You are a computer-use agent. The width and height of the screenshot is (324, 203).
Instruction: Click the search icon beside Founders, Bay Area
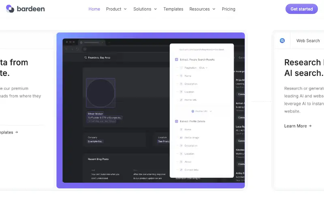click(x=85, y=57)
